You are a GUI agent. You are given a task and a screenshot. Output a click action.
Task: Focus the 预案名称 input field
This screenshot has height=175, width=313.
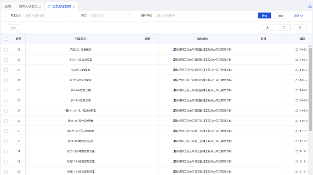coord(44,16)
